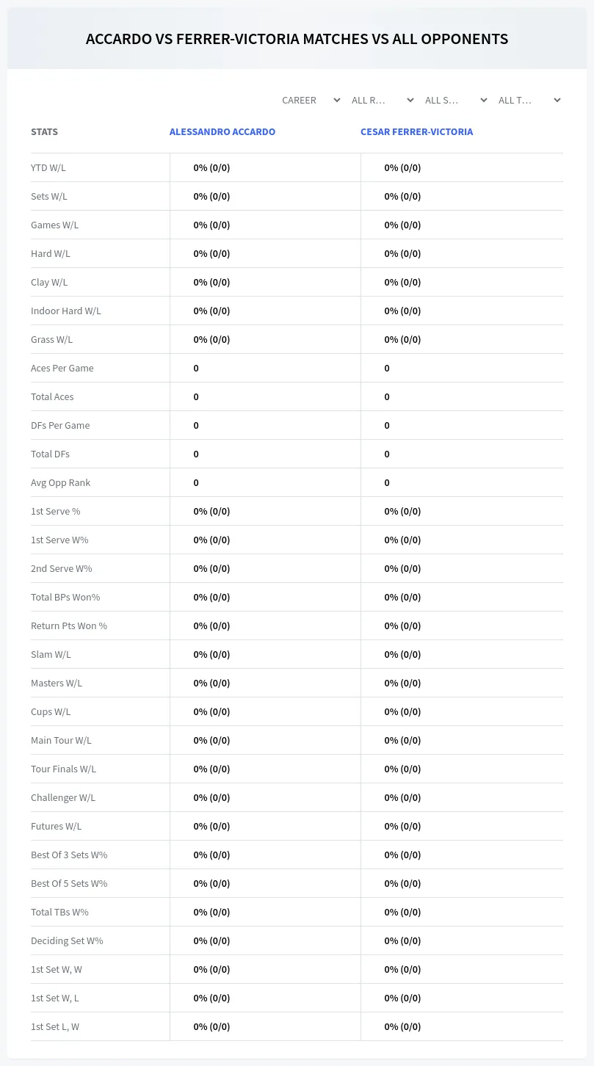
Task: Select the Avg Opp Rank row
Action: coord(297,482)
